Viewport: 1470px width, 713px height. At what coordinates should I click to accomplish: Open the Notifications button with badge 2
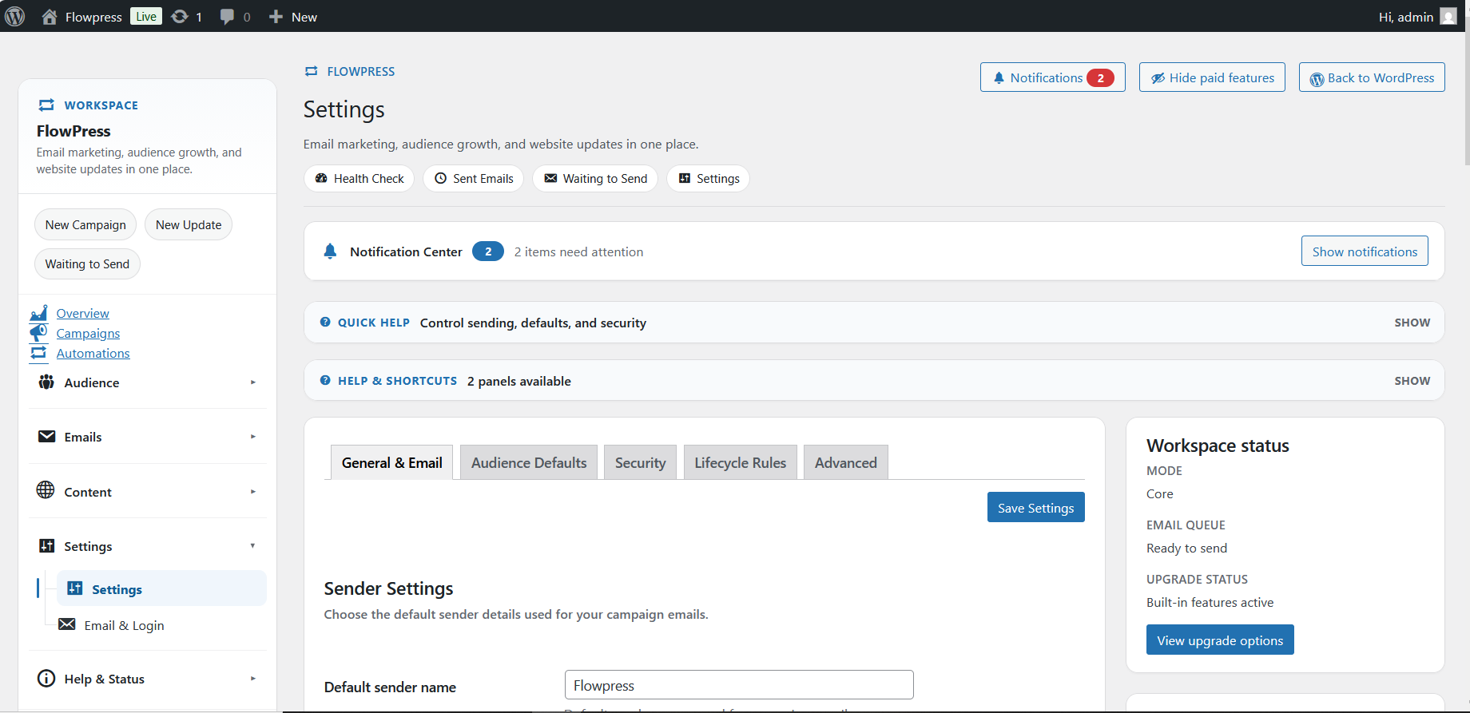[1052, 77]
